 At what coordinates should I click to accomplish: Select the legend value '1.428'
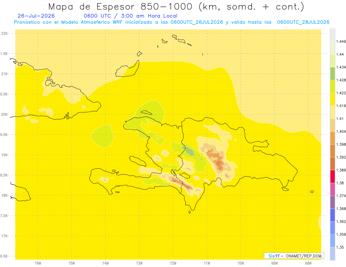click(x=341, y=80)
